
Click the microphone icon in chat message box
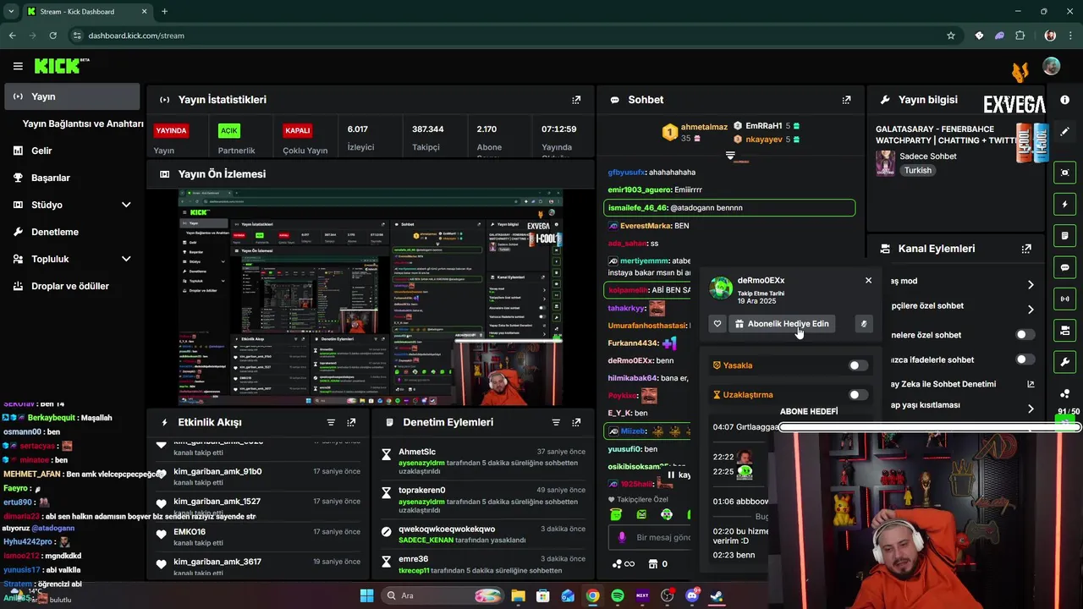click(x=621, y=537)
